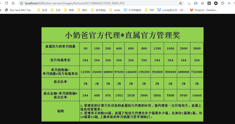The height and width of the screenshot is (124, 235).
Task: Open the cursor-arrow extension icon
Action: tap(189, 3)
